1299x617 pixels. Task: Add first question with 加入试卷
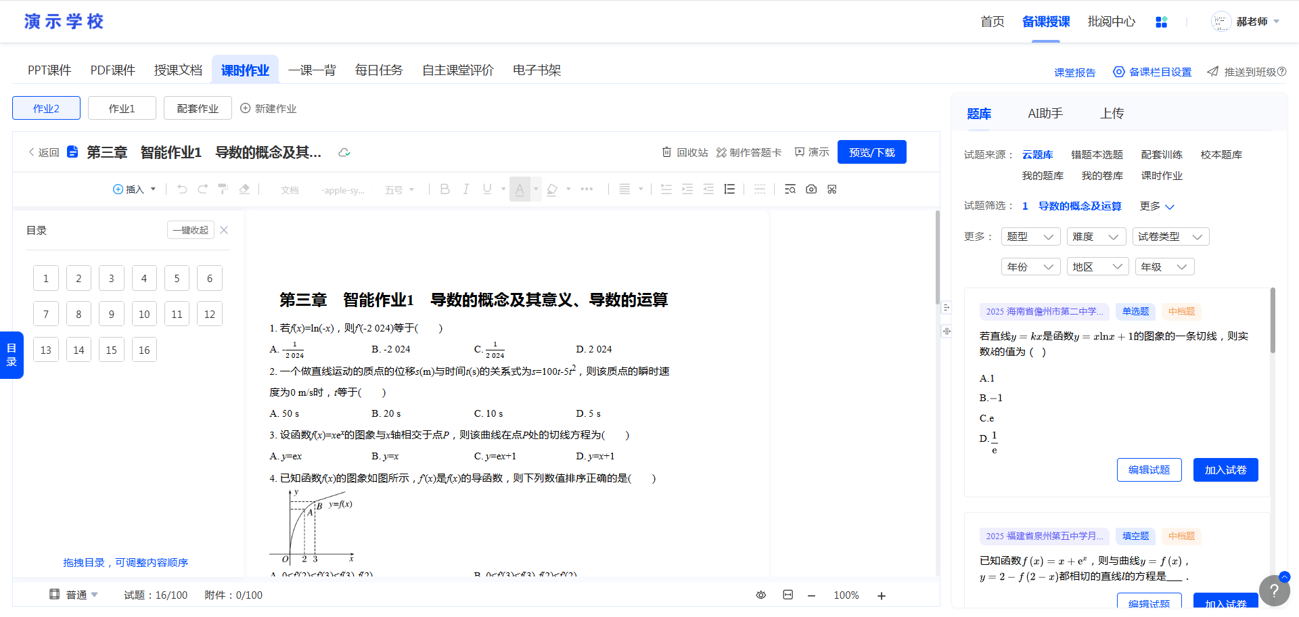point(1225,470)
